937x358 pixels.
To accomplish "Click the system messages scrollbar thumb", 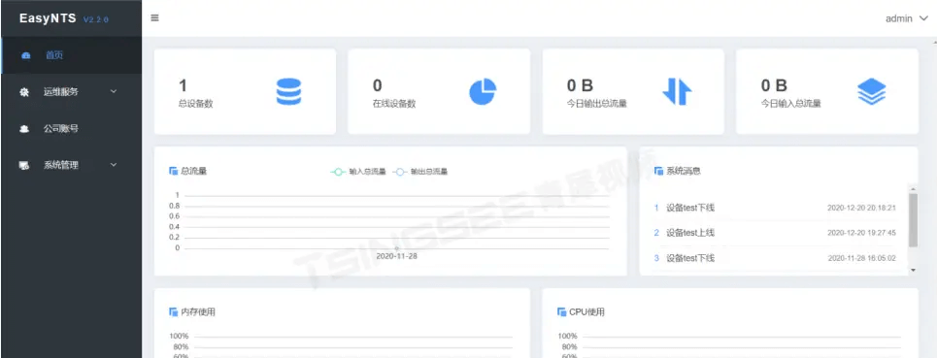I will (913, 219).
